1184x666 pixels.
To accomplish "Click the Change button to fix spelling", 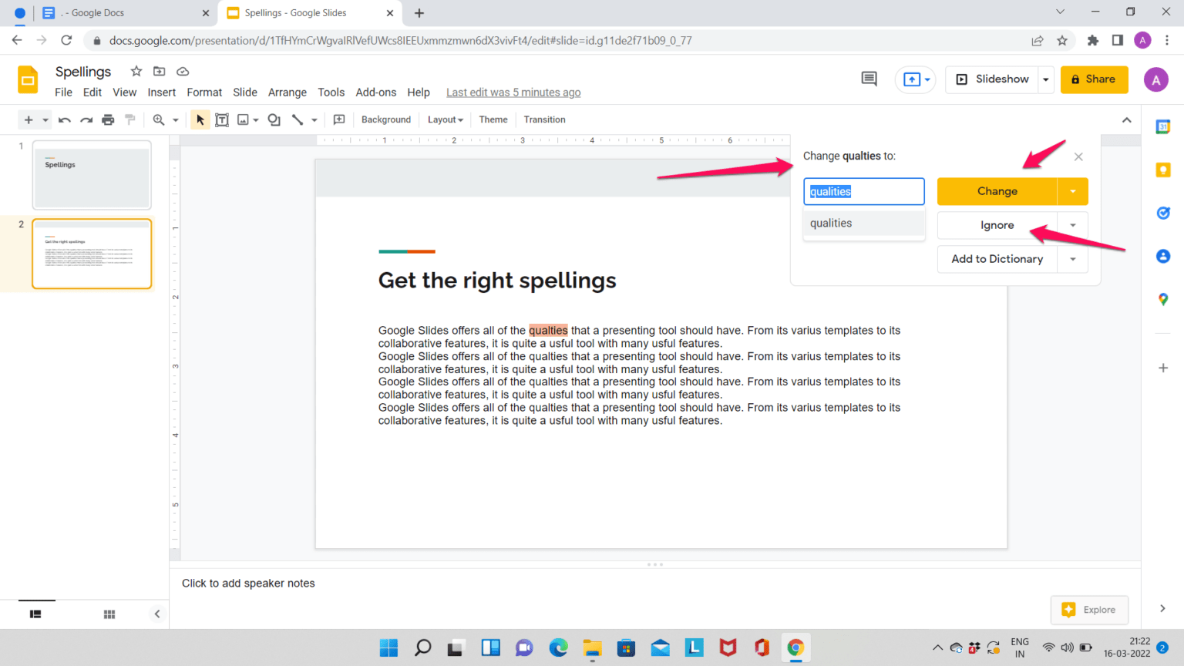I will point(997,191).
